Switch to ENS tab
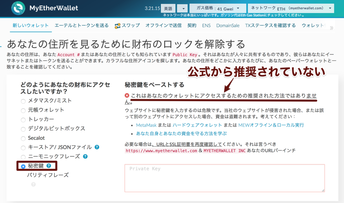 206,25
